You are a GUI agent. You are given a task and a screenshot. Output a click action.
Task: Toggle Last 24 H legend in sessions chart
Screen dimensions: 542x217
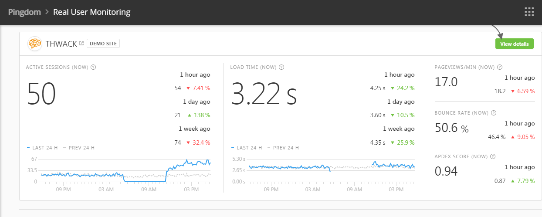point(42,148)
